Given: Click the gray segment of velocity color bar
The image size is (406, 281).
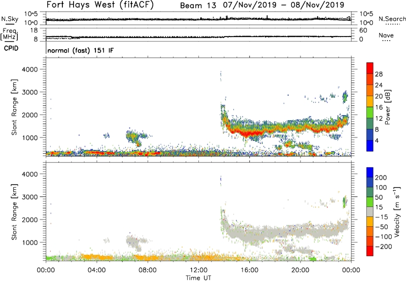Looking at the screenshot, I should pyautogui.click(x=370, y=212).
